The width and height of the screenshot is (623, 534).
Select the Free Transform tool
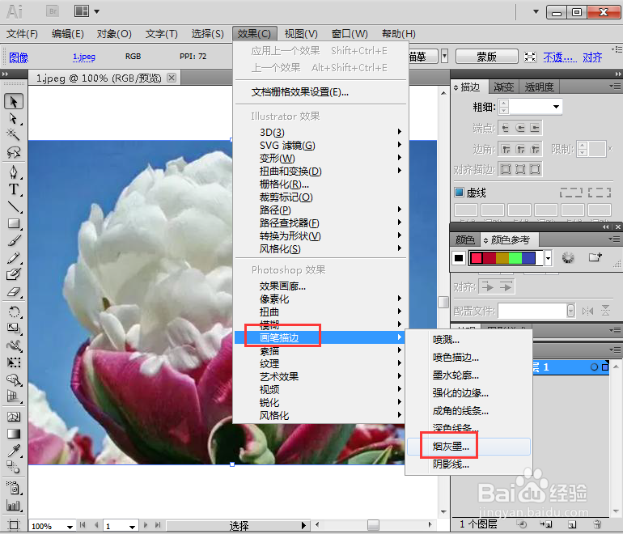[14, 362]
